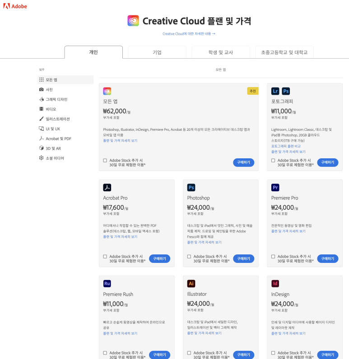Image resolution: width=349 pixels, height=359 pixels.
Task: Open 포토그래피 플랜 비교 link
Action: click(x=286, y=146)
